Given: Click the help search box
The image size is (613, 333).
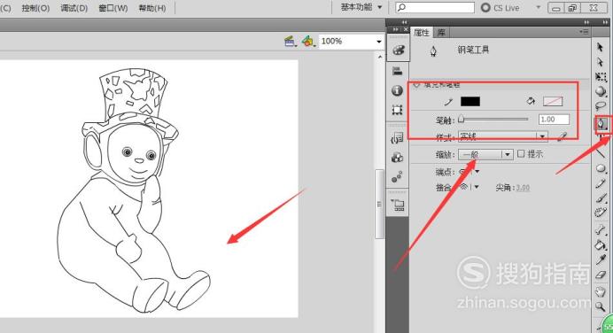Looking at the screenshot, I should tap(435, 7).
